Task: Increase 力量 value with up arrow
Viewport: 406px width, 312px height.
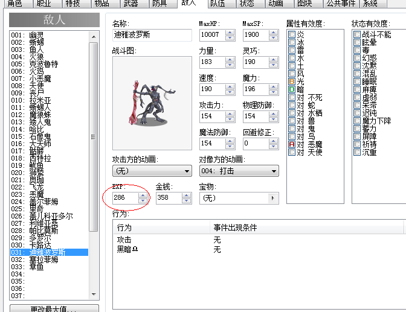Action: pyautogui.click(x=230, y=59)
